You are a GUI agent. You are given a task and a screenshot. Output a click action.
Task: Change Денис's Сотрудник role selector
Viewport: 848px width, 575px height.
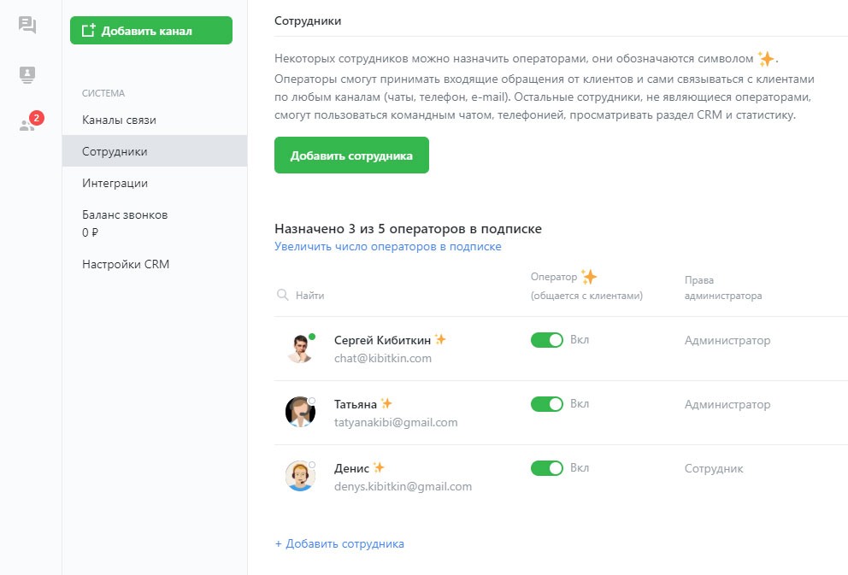coord(714,468)
